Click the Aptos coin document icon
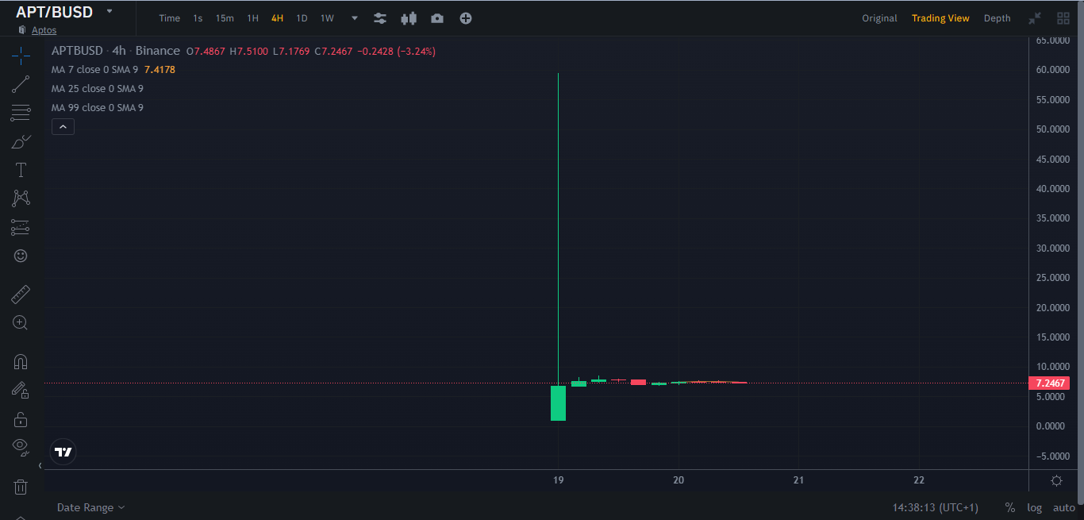 [22, 30]
